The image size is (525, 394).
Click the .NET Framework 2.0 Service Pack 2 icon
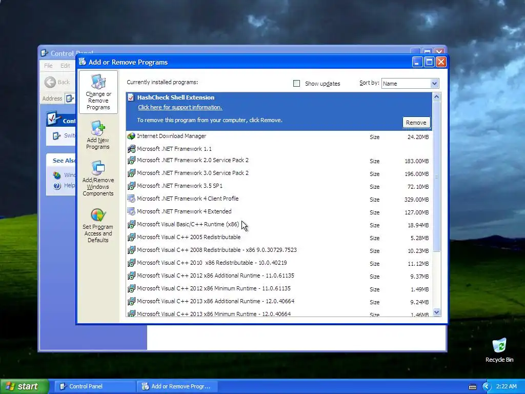(x=131, y=161)
